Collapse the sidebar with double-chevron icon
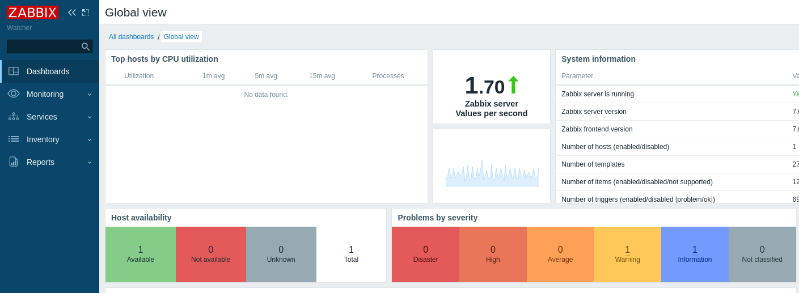Image resolution: width=799 pixels, height=293 pixels. 72,12
